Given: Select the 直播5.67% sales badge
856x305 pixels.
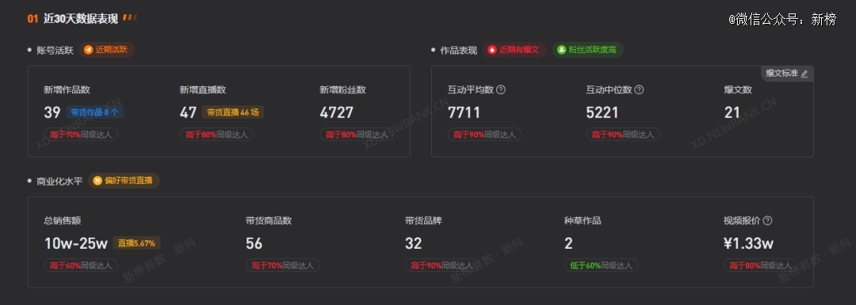Looking at the screenshot, I should (x=136, y=243).
